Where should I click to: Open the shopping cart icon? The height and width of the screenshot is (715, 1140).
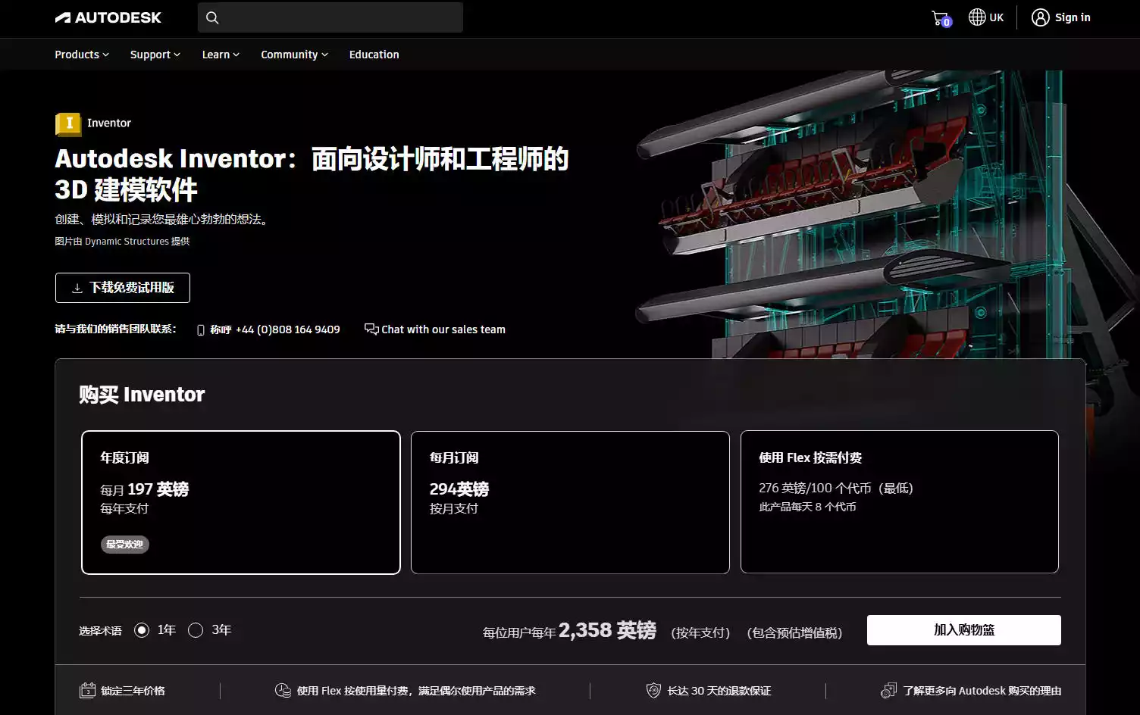click(x=941, y=18)
